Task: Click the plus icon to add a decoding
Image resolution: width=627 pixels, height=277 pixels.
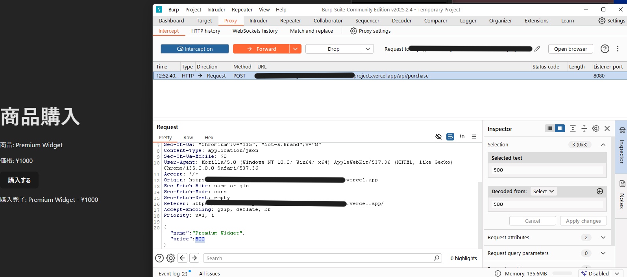Action: pos(600,191)
